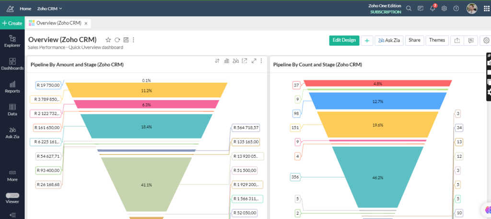Open the Zoho CRM workspace dropdown
Viewport: 491px width, 219px height.
pos(49,9)
